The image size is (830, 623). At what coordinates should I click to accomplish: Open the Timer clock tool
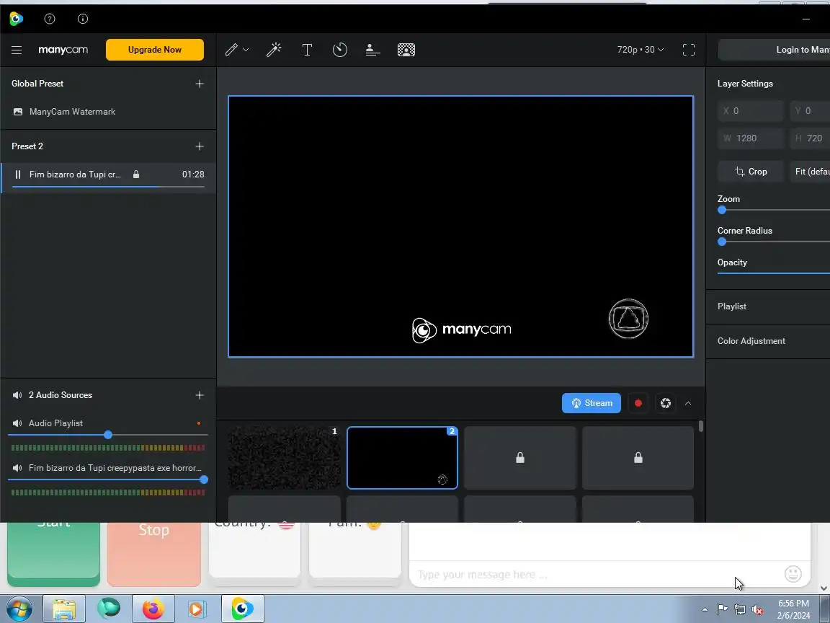coord(340,50)
